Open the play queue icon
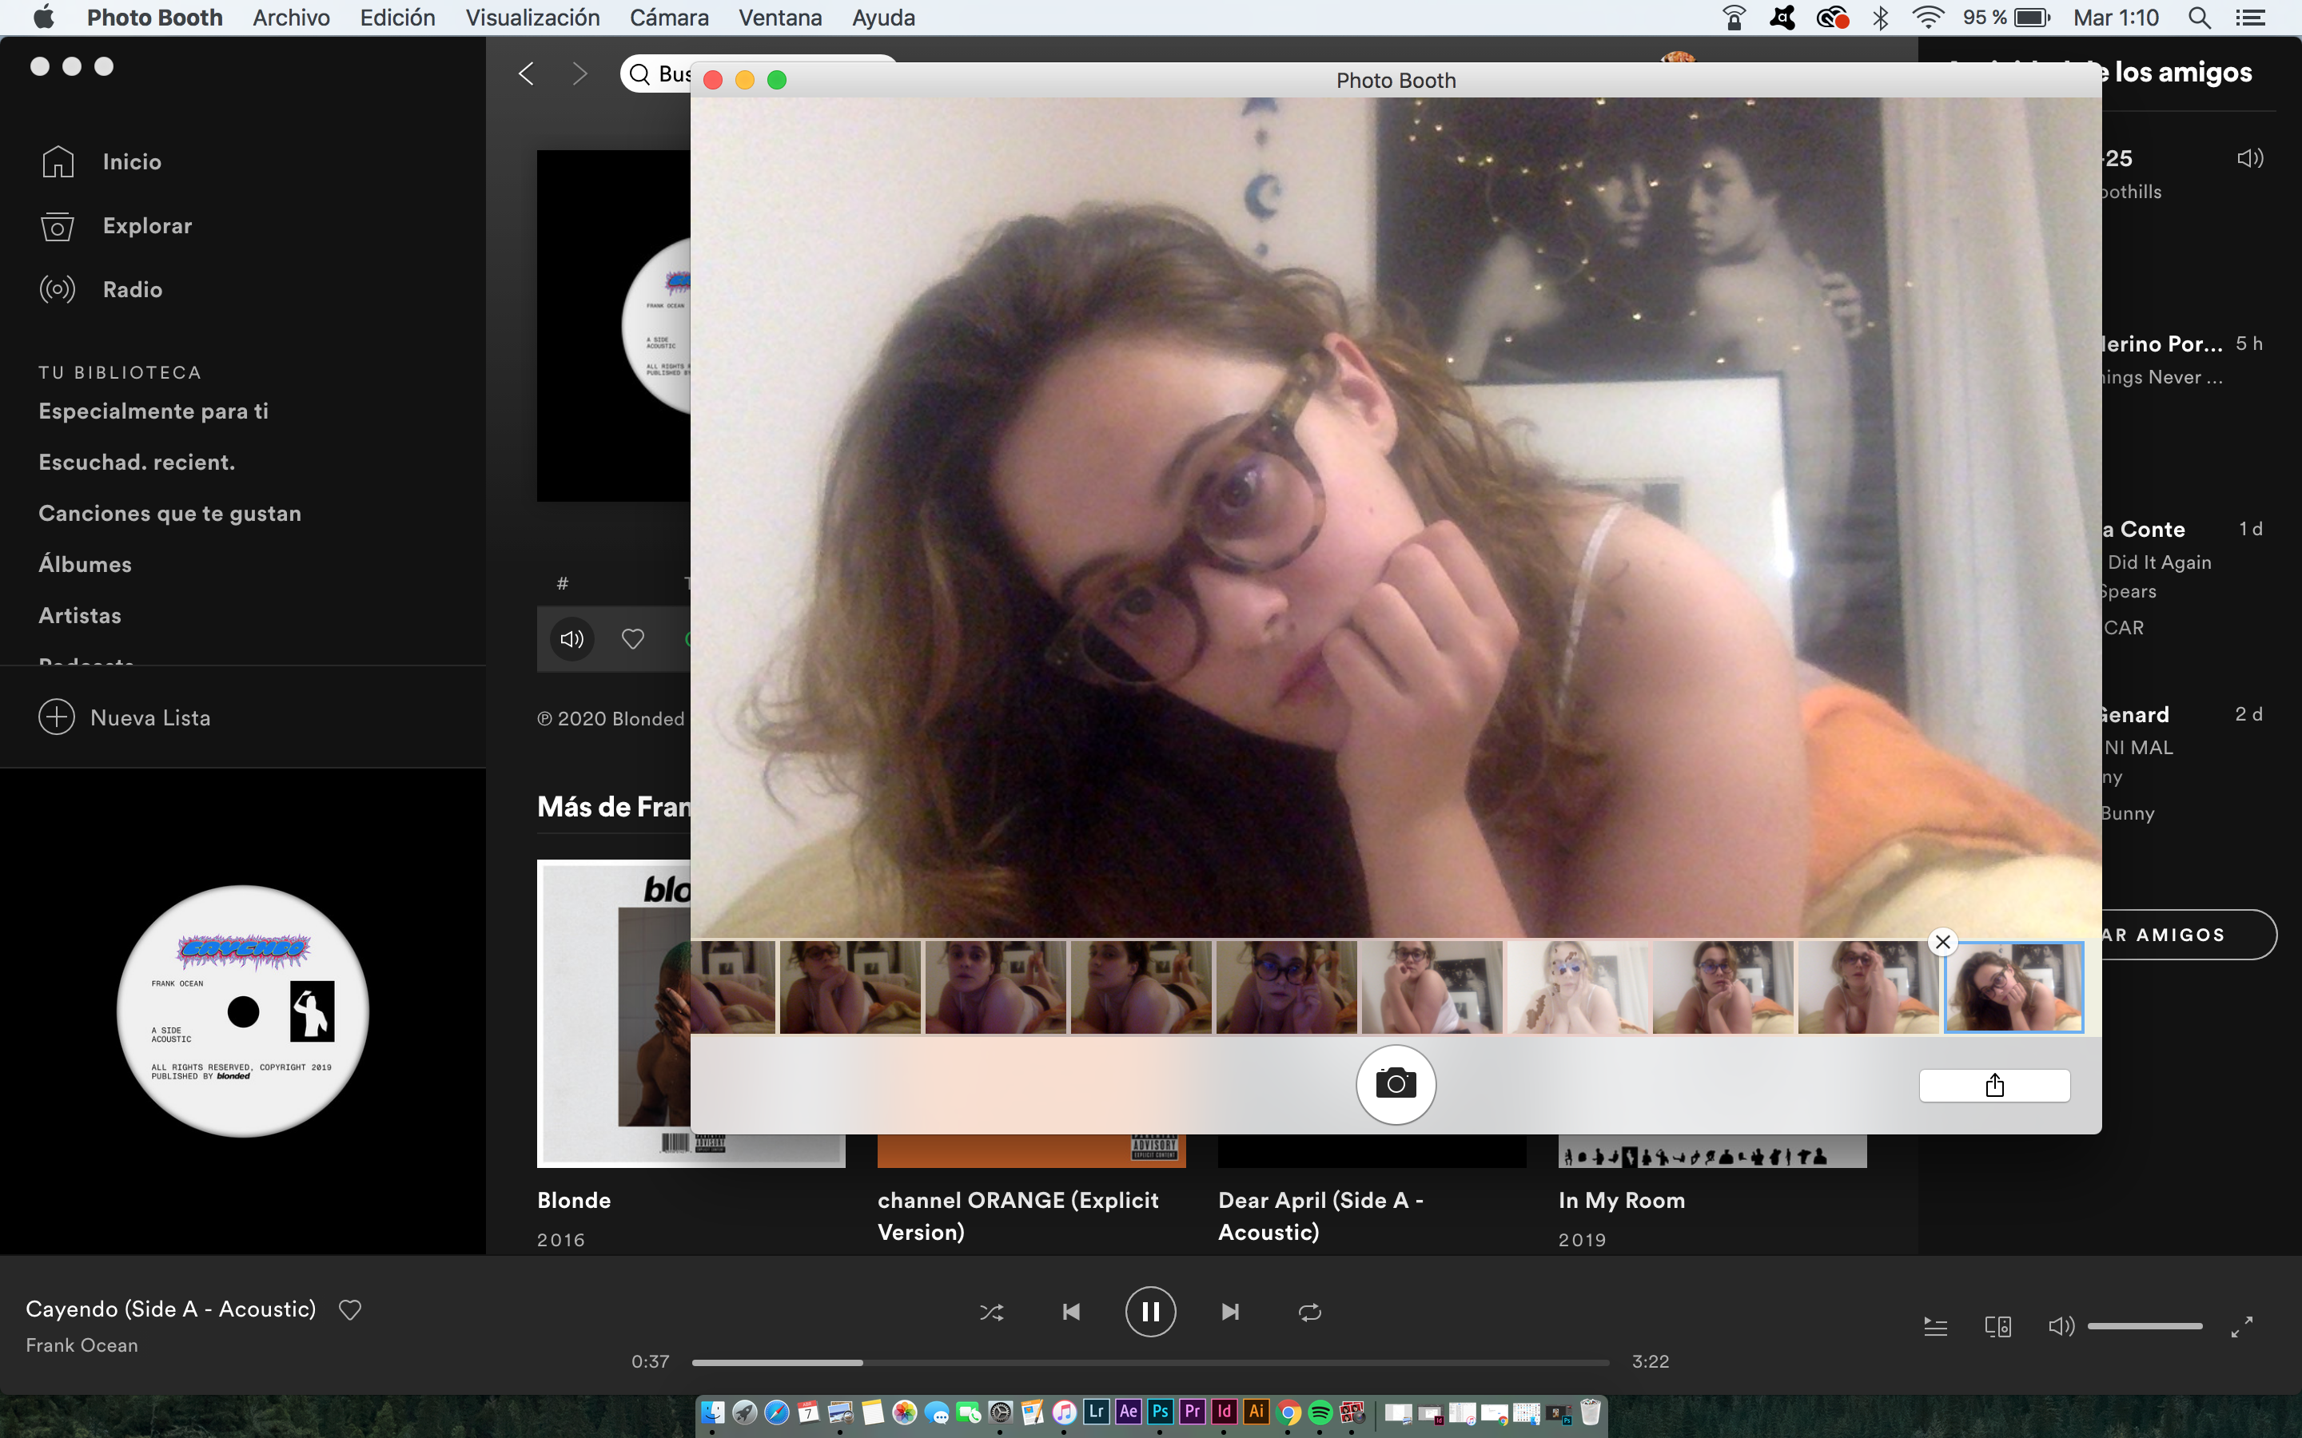 [1935, 1327]
